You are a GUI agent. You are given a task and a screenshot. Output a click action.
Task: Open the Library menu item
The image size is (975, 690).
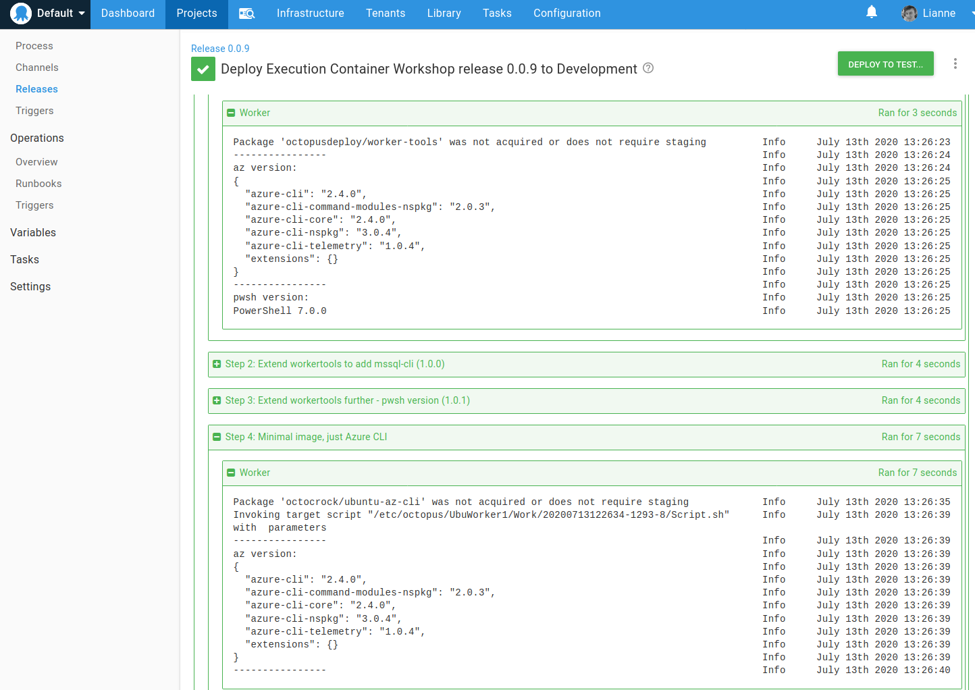click(444, 14)
